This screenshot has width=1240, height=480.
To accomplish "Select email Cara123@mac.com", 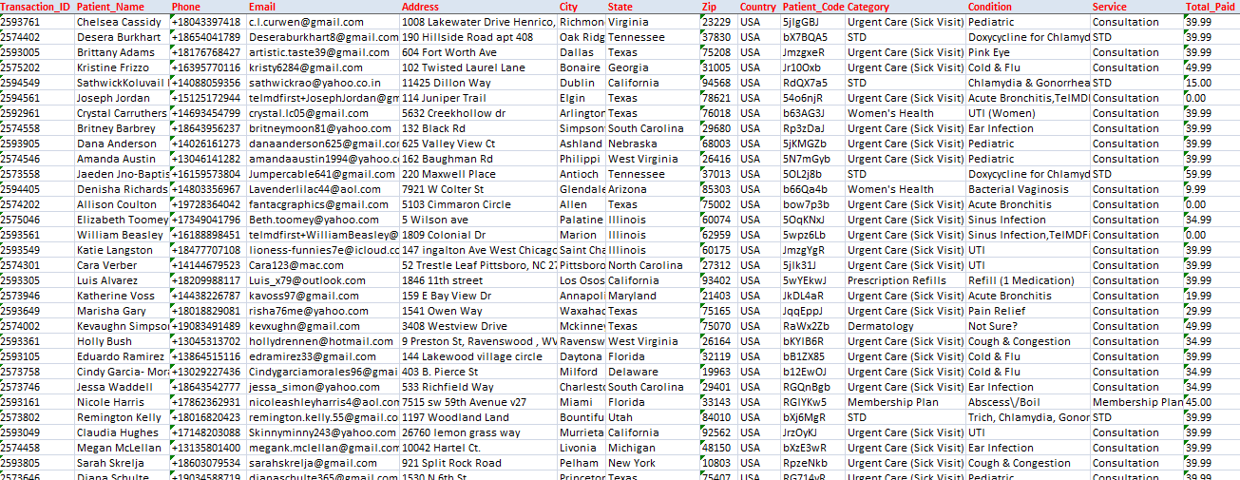I will tap(323, 265).
